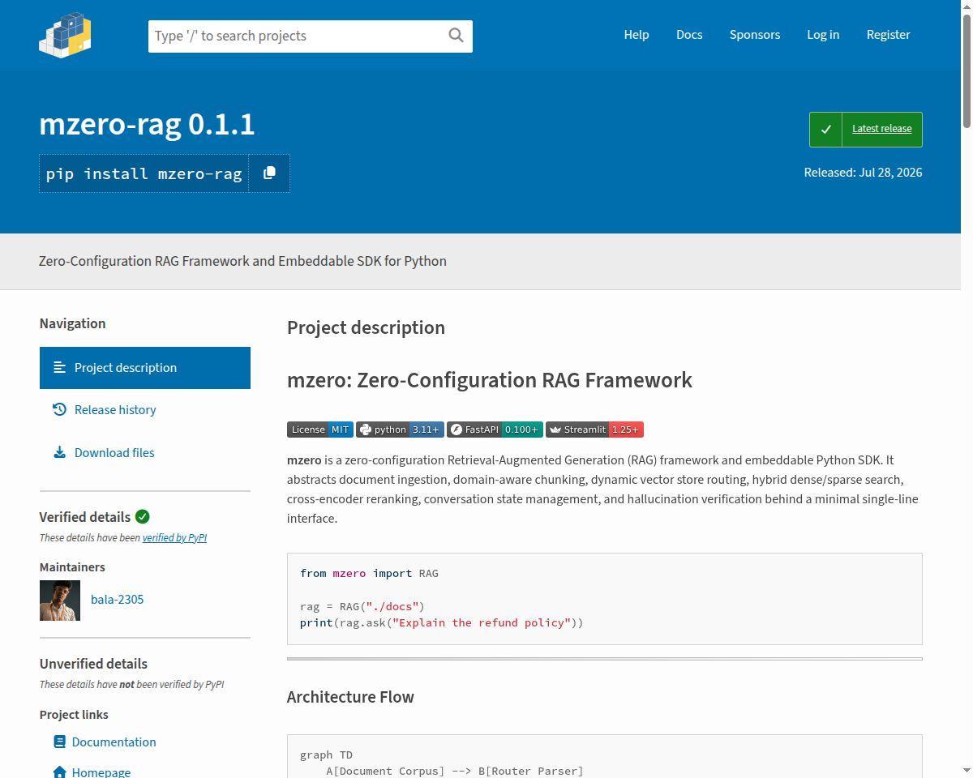Click 'Architecture Flow' heading
The width and height of the screenshot is (973, 778).
pos(350,697)
